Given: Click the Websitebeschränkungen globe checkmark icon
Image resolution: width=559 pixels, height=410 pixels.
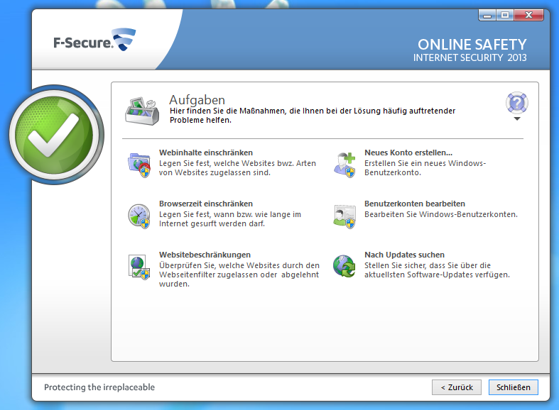Looking at the screenshot, I should click(x=139, y=267).
